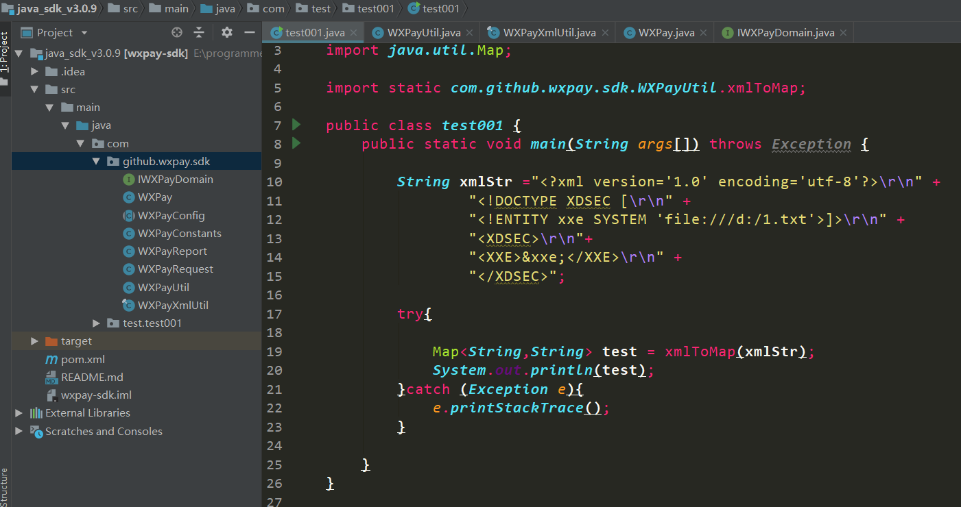Collapse the main folder arrow

[x=50, y=108]
